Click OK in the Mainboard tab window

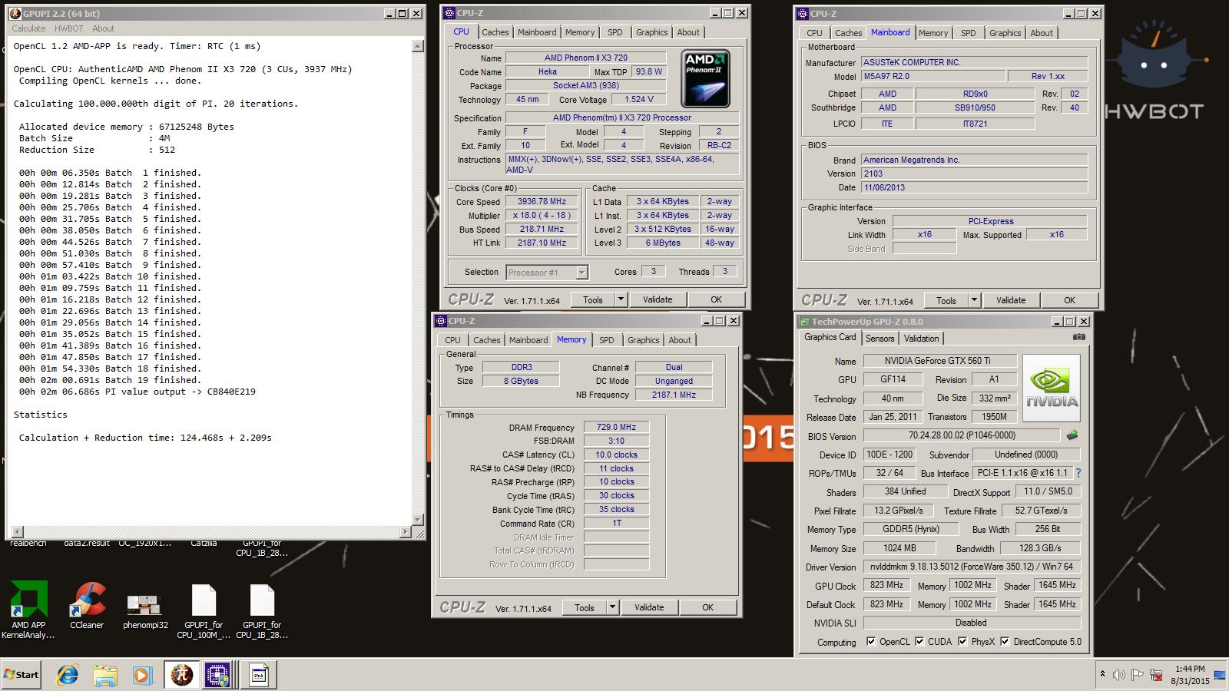point(1069,300)
